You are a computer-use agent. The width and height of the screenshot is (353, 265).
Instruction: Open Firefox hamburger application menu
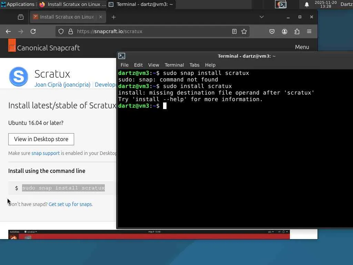coord(309,31)
